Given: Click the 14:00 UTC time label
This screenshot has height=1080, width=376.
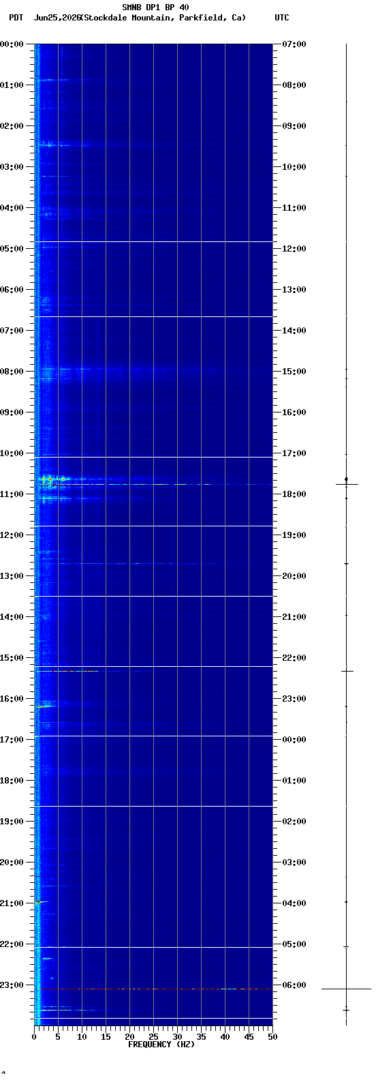Looking at the screenshot, I should tap(294, 331).
